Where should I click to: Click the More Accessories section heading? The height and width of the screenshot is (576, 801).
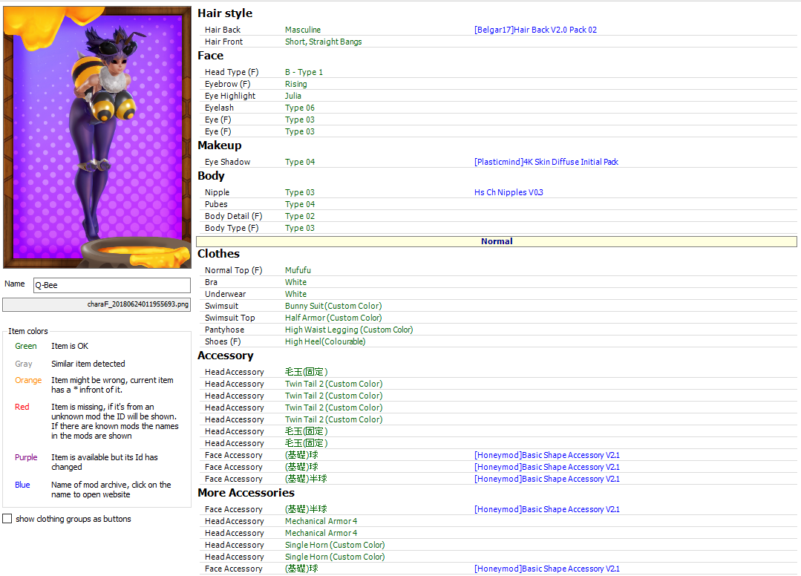pyautogui.click(x=246, y=493)
